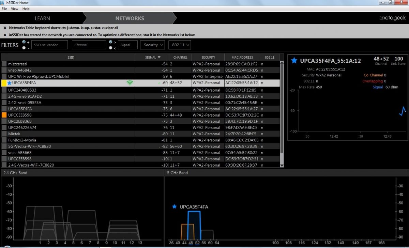409x248 pixels.
Task: Switch to the NETWORKS tab
Action: click(x=130, y=18)
